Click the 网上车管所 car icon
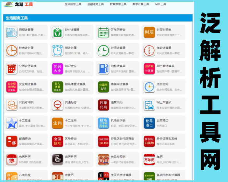The image size is (228, 182). coord(150,105)
